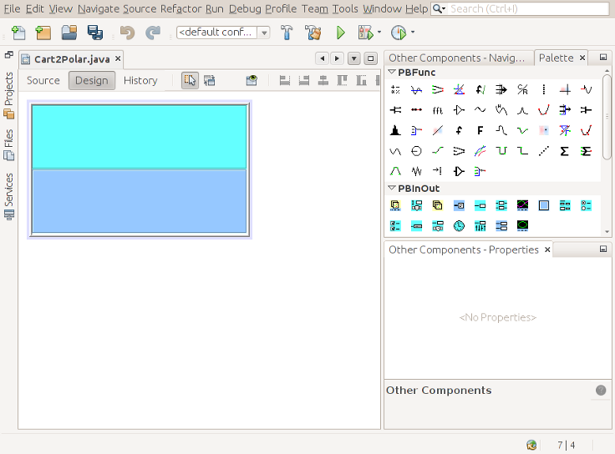This screenshot has width=615, height=454.
Task: Toggle Selection Mode in designer toolbar
Action: (x=190, y=80)
